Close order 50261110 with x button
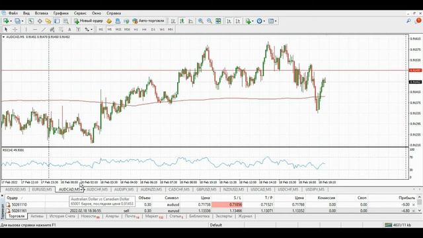This screenshot has height=238, width=423. (x=414, y=205)
